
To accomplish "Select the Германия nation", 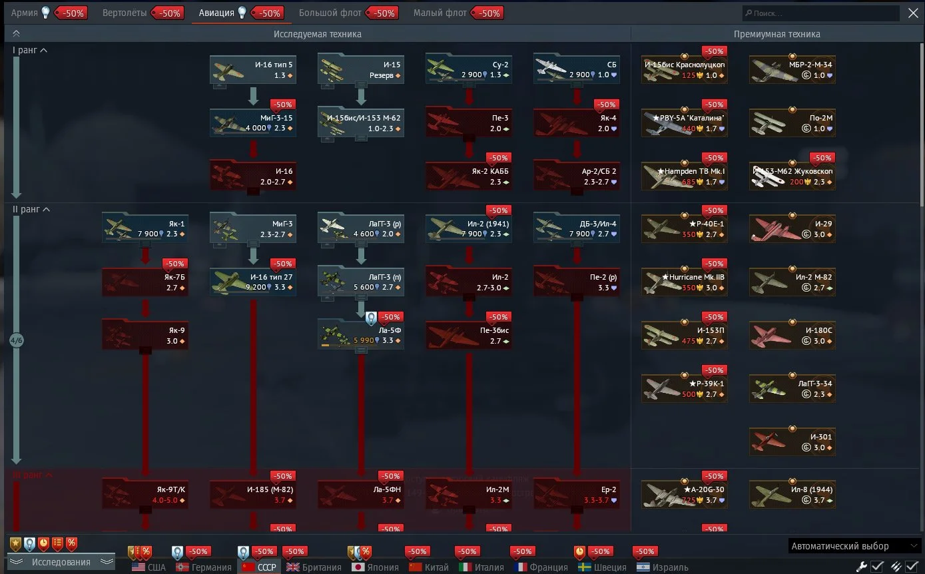I will click(204, 567).
